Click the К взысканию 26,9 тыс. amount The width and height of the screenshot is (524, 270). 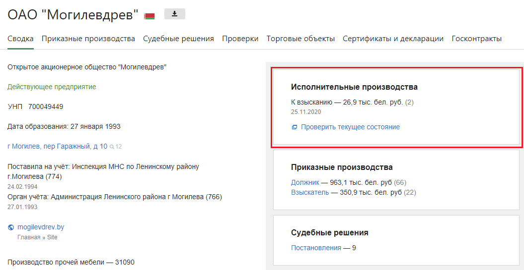352,103
